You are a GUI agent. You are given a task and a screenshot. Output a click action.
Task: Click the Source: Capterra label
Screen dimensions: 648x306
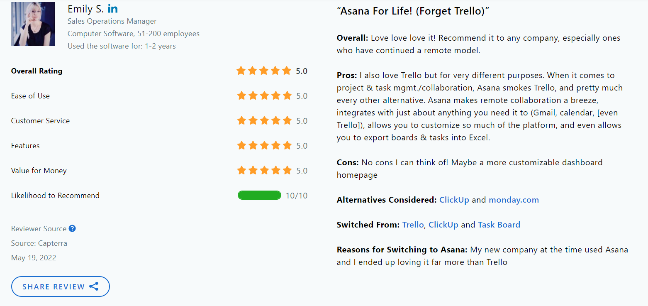(39, 243)
